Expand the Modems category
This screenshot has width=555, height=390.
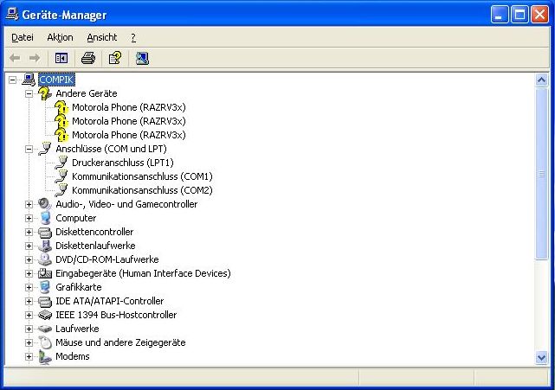click(29, 356)
